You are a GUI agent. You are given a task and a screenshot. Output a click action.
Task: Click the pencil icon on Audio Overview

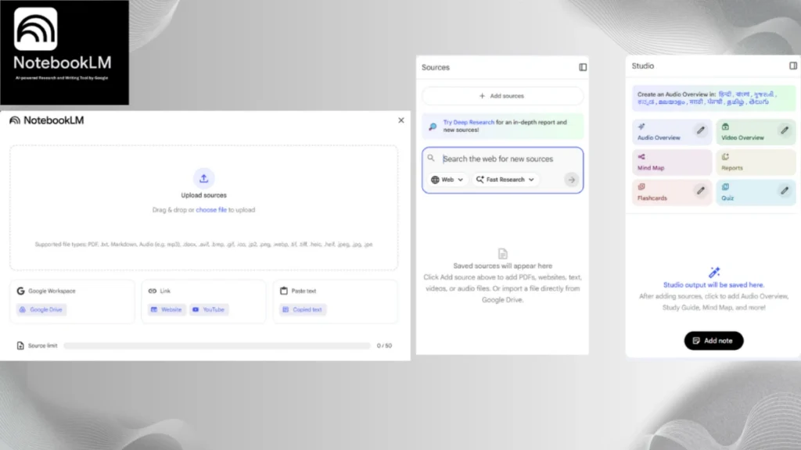[x=701, y=130]
